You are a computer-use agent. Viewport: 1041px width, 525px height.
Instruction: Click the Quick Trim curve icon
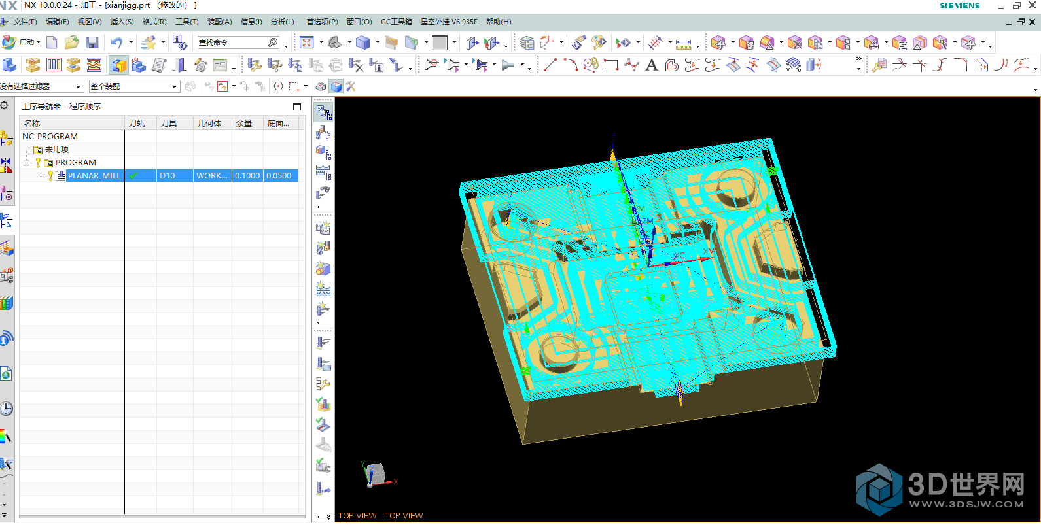point(900,65)
